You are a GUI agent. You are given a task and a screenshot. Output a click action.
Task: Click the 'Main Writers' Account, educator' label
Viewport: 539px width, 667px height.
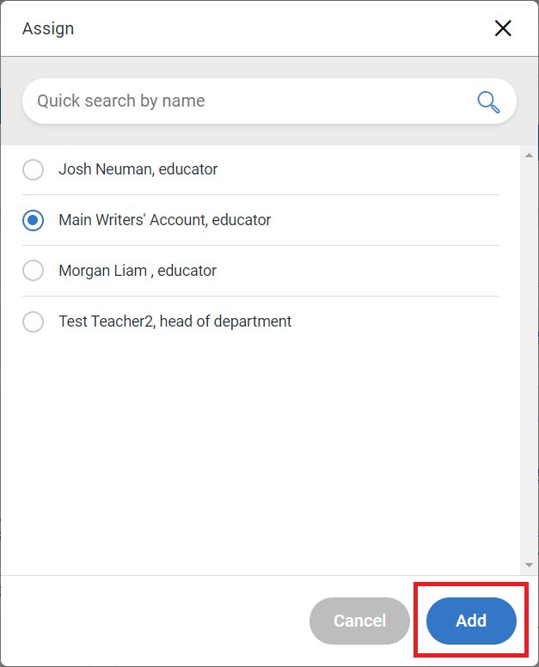[165, 220]
